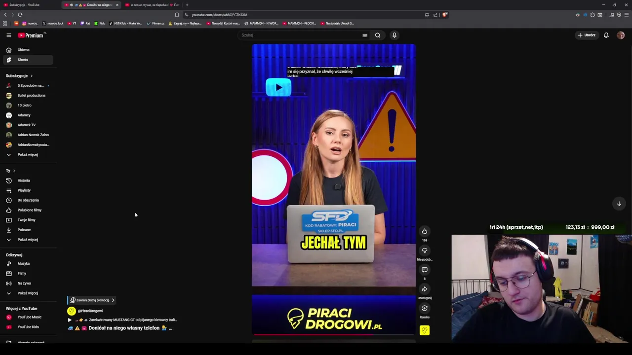This screenshot has width=632, height=355.
Task: Bookmark this page from address bar
Action: tap(177, 15)
